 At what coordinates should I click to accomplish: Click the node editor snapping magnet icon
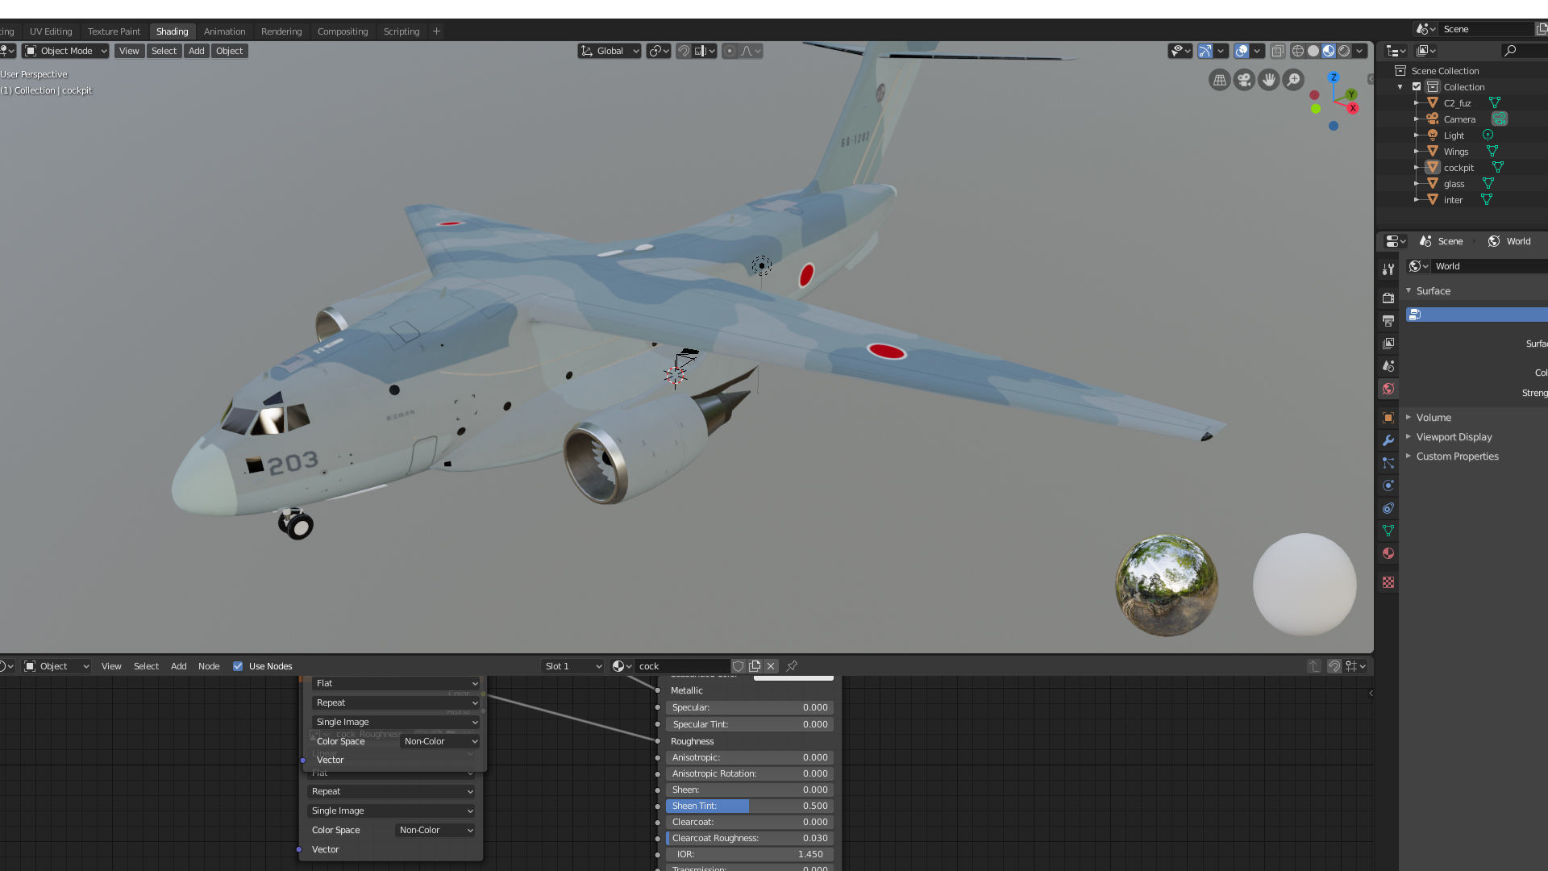(x=1334, y=666)
